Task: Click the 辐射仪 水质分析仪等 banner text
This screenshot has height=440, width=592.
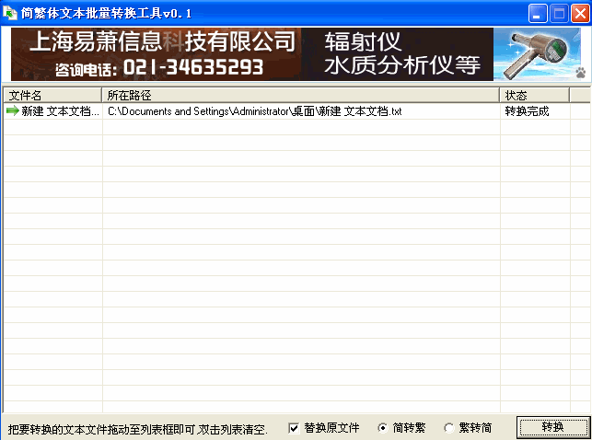Action: pos(401,54)
